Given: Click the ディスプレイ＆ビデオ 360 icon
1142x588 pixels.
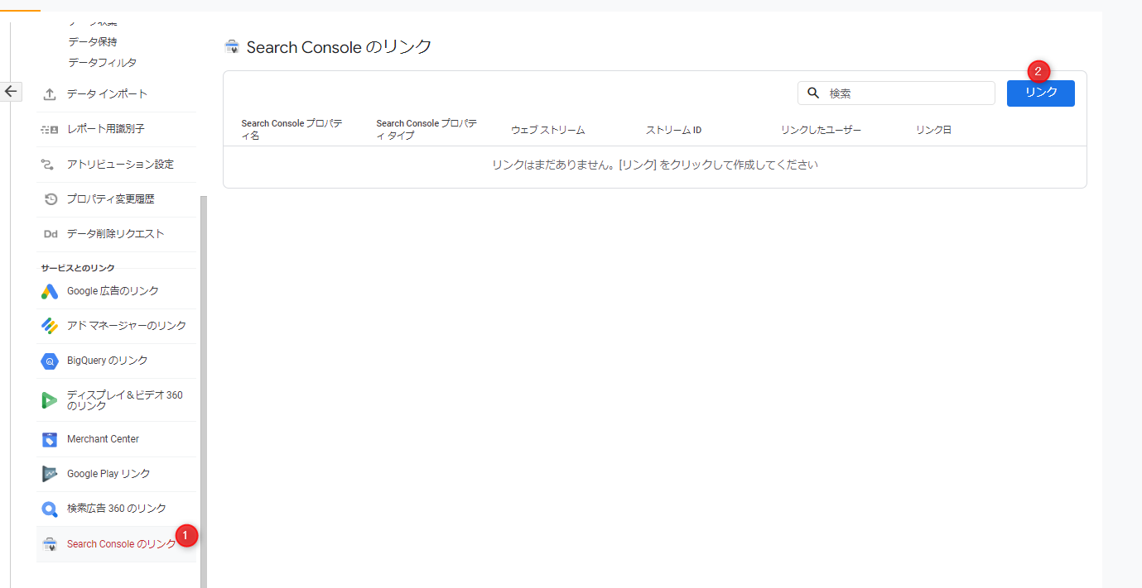Looking at the screenshot, I should pyautogui.click(x=50, y=400).
